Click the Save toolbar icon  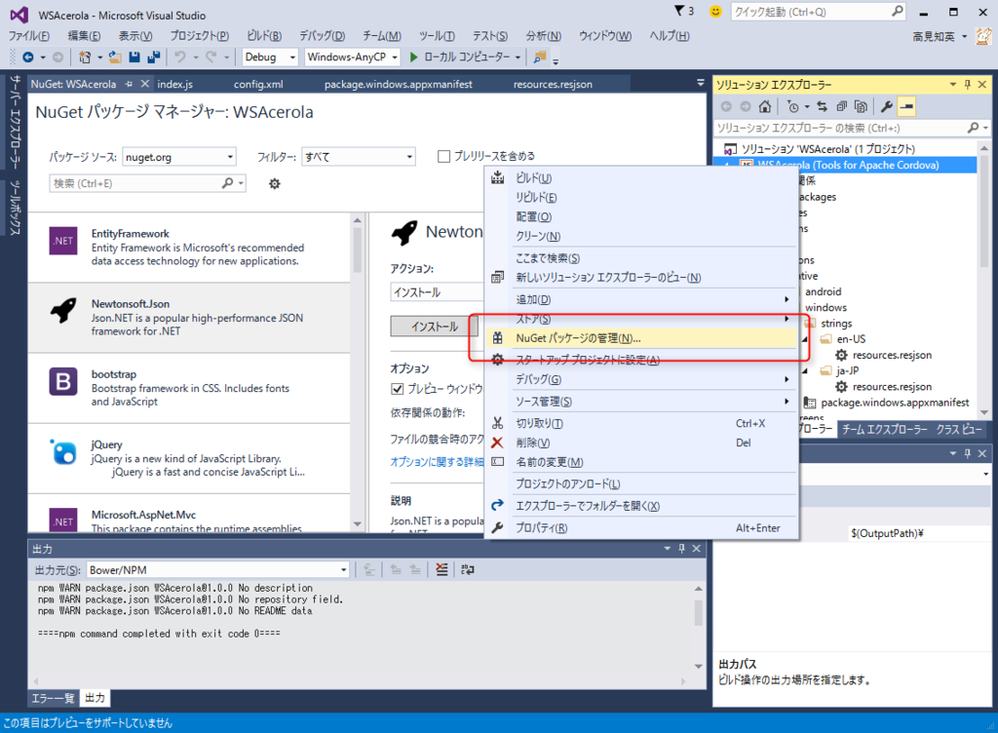134,58
